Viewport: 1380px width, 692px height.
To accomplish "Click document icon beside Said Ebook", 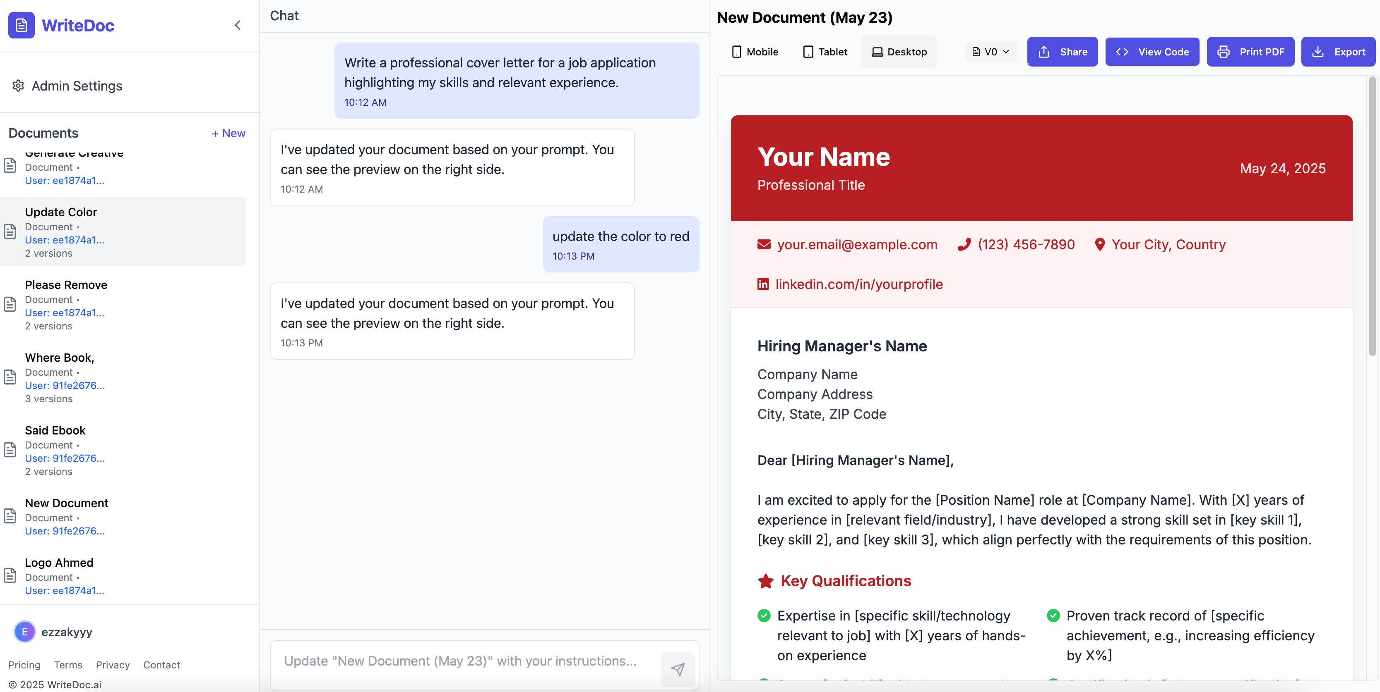I will click(10, 450).
